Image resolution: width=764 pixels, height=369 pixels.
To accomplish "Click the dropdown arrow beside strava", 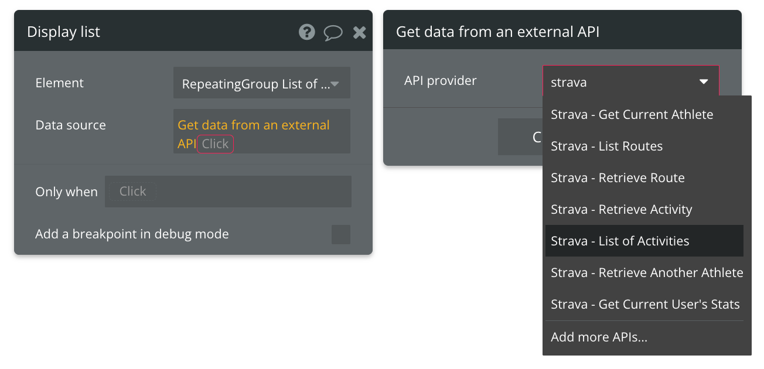I will (703, 82).
